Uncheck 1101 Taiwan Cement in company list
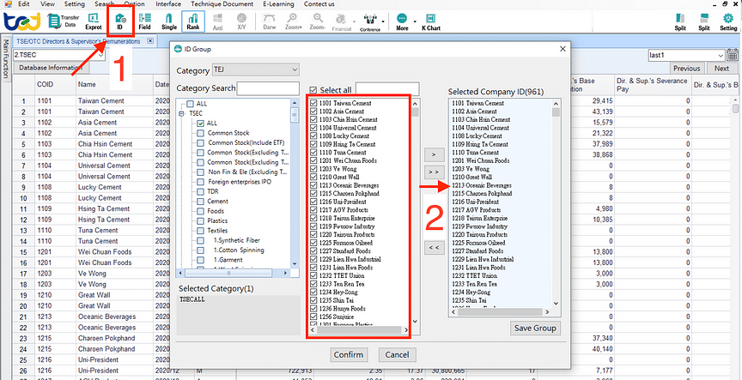 pyautogui.click(x=313, y=103)
